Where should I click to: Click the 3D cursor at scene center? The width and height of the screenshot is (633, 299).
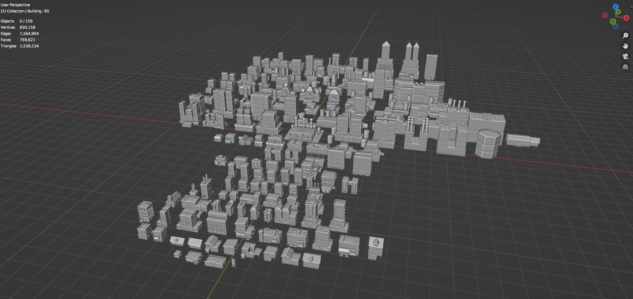pyautogui.click(x=303, y=137)
